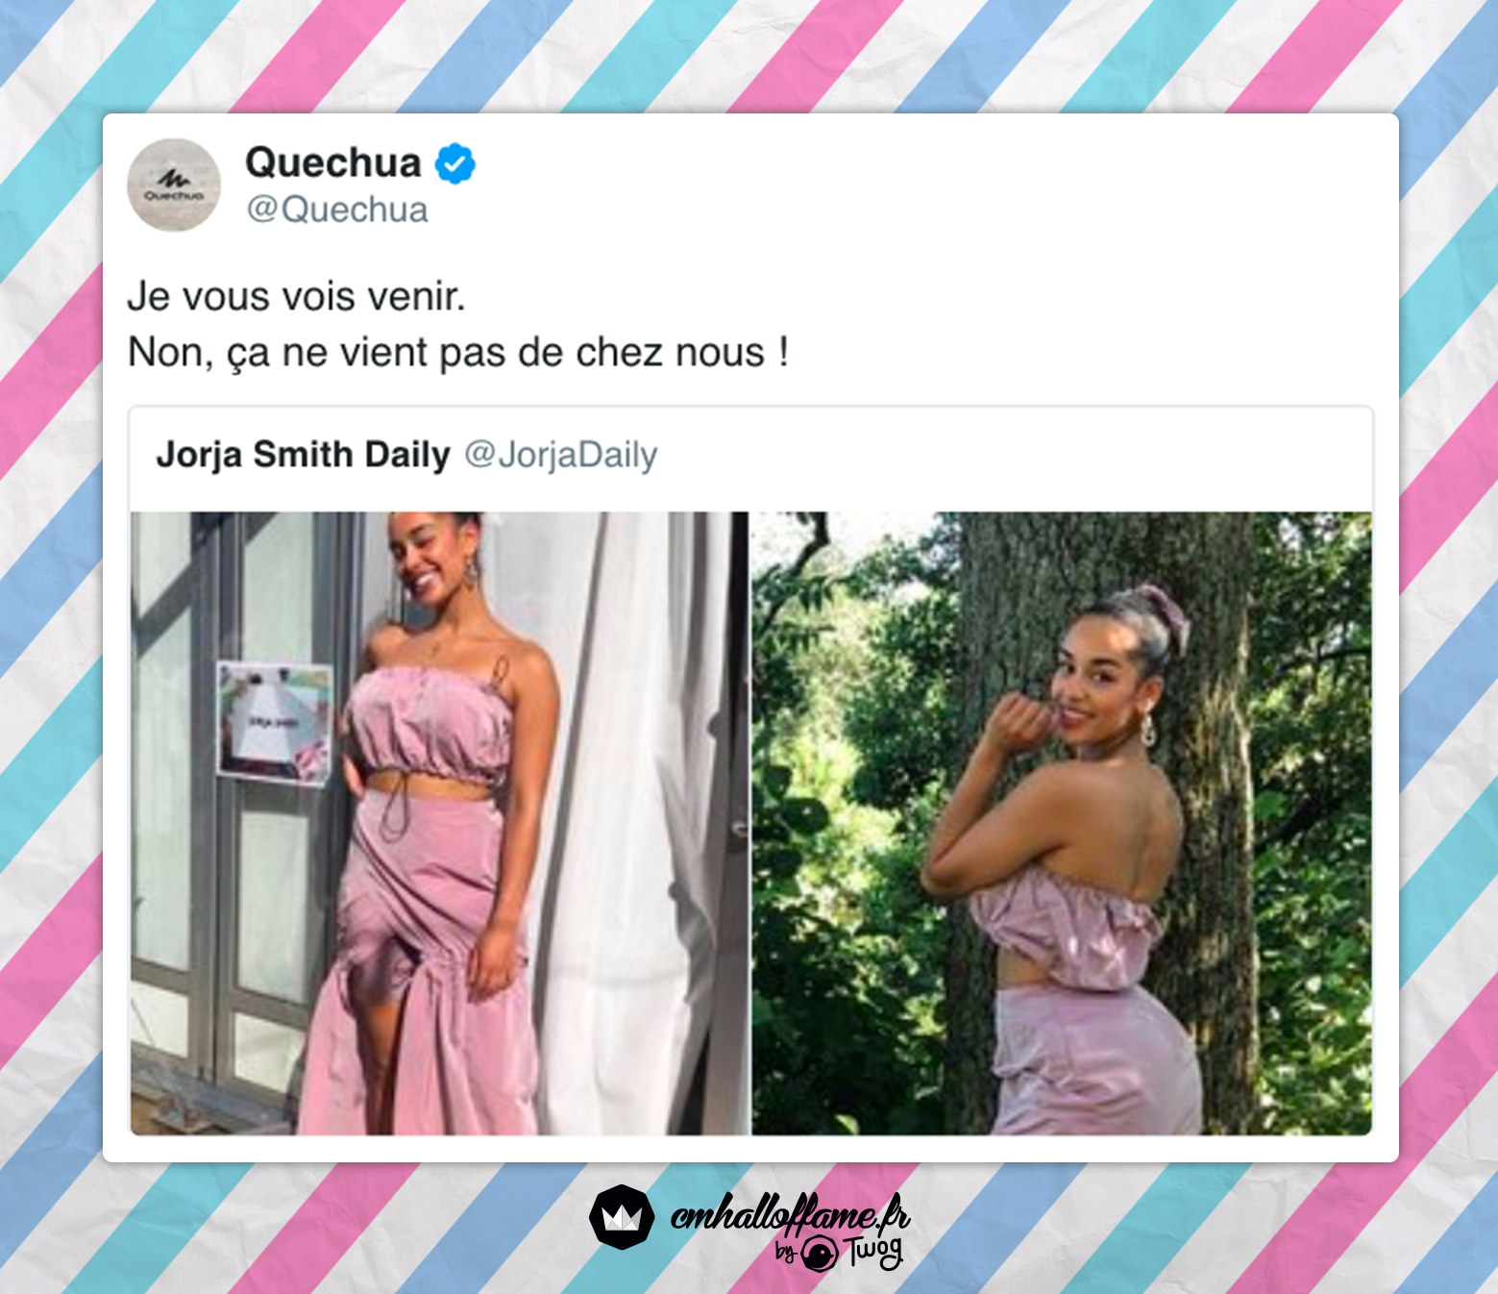Click the poster on the window in left photo
The height and width of the screenshot is (1294, 1498).
click(275, 719)
